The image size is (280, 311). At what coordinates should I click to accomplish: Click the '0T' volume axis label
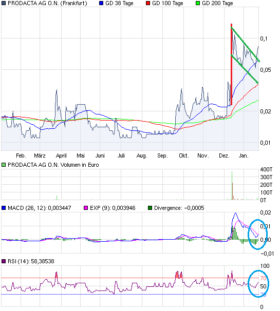[x=263, y=200]
